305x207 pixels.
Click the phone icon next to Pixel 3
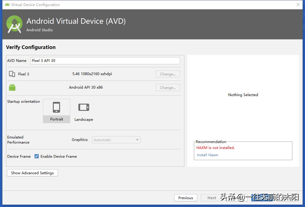click(12, 74)
